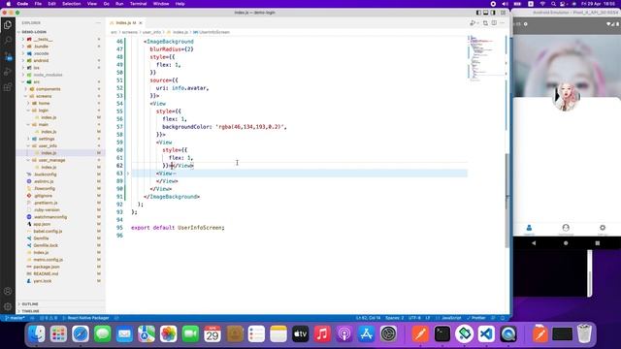
Task: Open the Manage gear in activity bar
Action: 8,306
